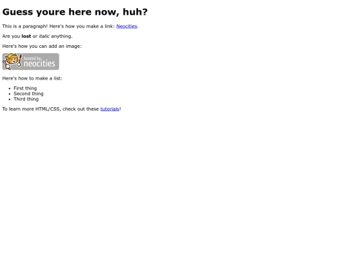Open the Neocities link

(x=127, y=26)
